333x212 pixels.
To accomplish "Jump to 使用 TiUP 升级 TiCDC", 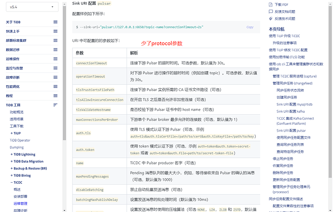I will click(x=284, y=36).
